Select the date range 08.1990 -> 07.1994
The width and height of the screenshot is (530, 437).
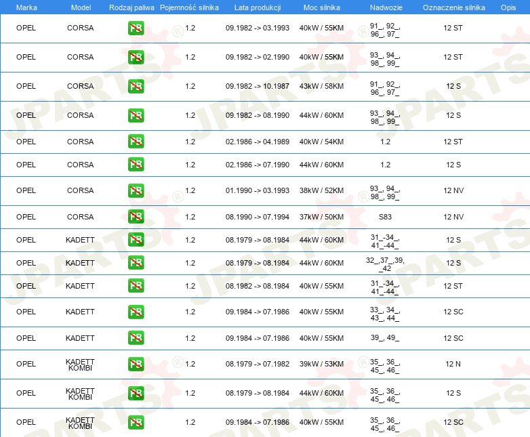click(258, 217)
